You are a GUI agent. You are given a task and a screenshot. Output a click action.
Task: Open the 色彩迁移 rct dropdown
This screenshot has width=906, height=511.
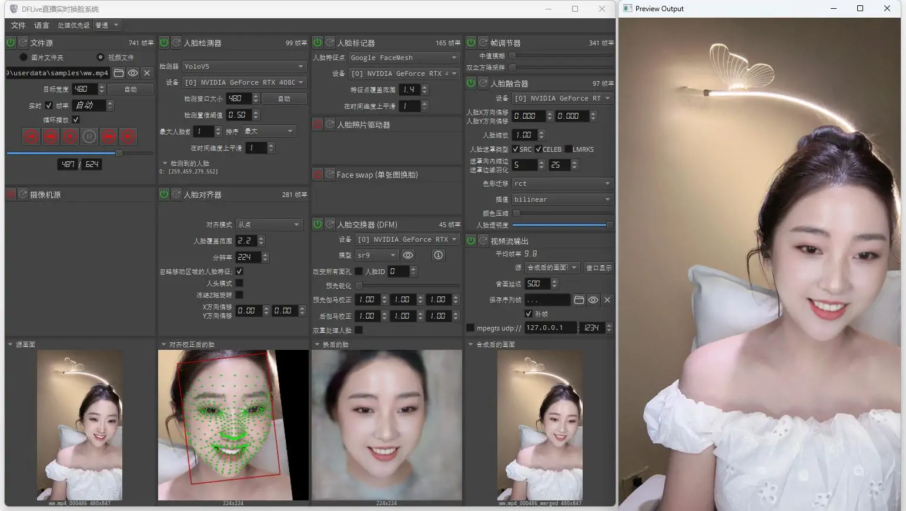pyautogui.click(x=562, y=183)
